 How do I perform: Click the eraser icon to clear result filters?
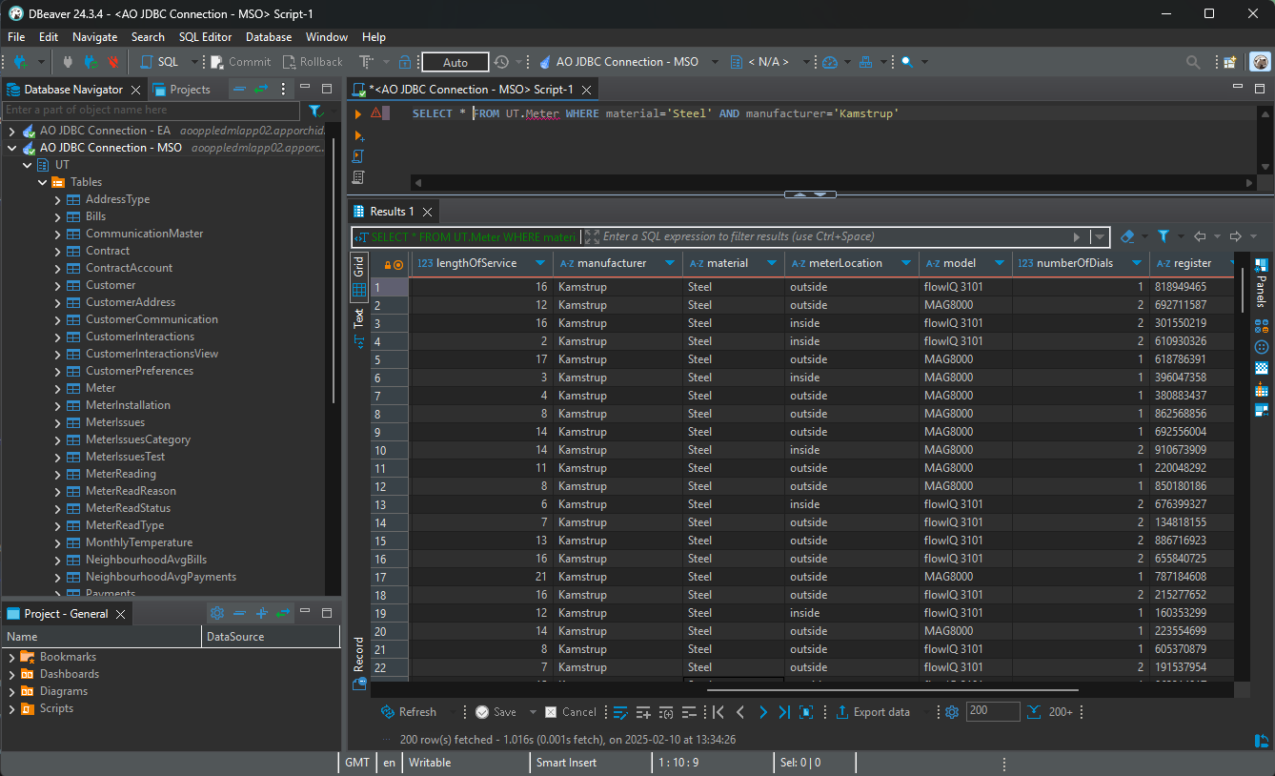point(1127,236)
